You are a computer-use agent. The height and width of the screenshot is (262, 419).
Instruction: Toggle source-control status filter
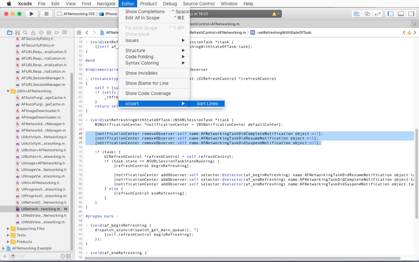click(x=68, y=256)
